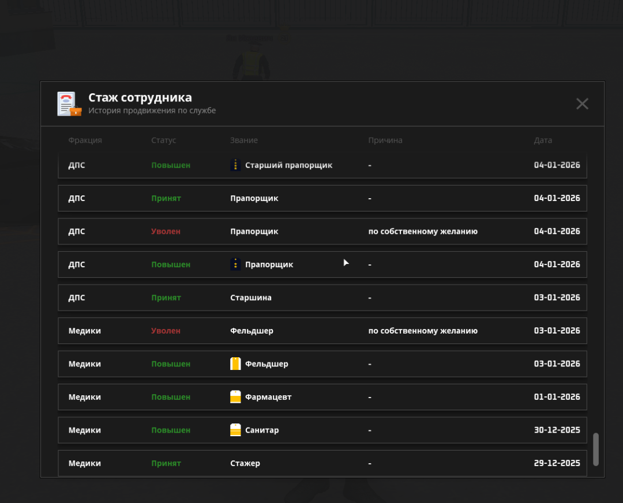Click the 30-12-2025 date in Санитар row
Screen dimensions: 623x503
click(556, 430)
